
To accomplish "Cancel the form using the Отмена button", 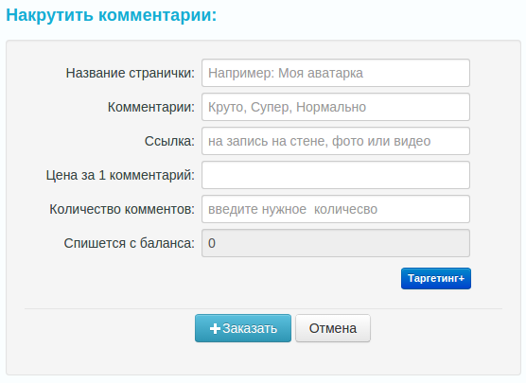I will pyautogui.click(x=333, y=328).
